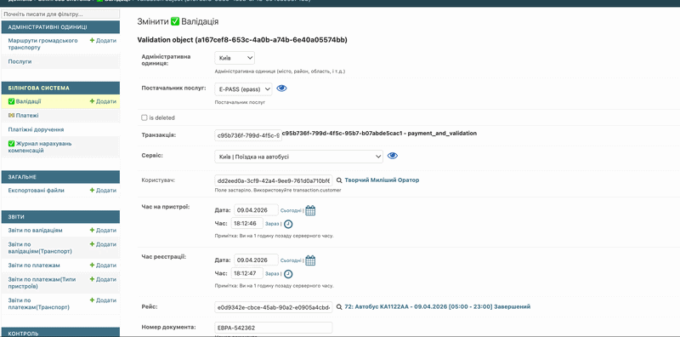Add Звіти по платежам(Типи пристроїв) entry
This screenshot has width=680, height=337.
(103, 279)
